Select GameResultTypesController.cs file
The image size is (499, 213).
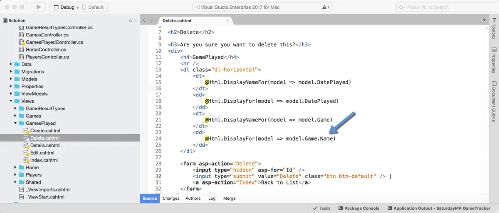click(x=59, y=27)
